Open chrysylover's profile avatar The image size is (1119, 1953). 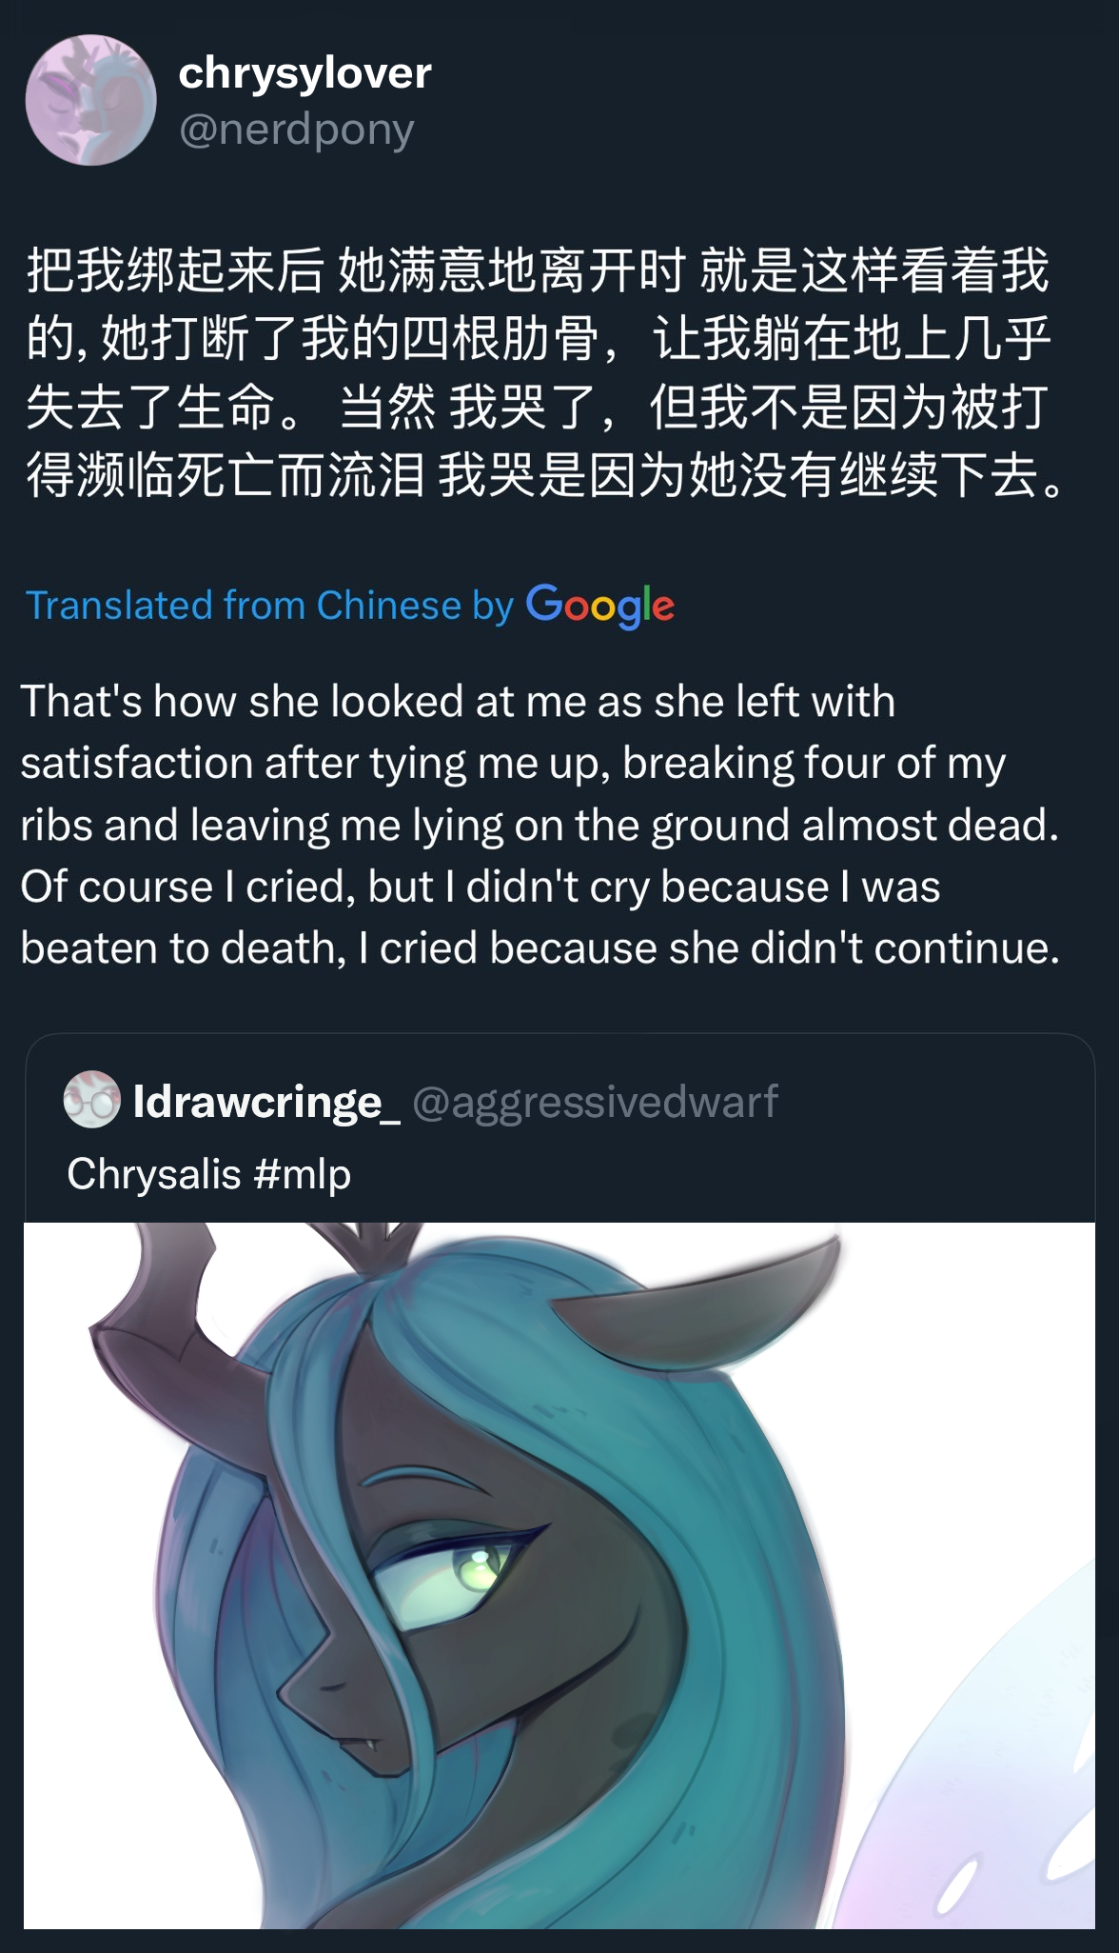click(90, 100)
